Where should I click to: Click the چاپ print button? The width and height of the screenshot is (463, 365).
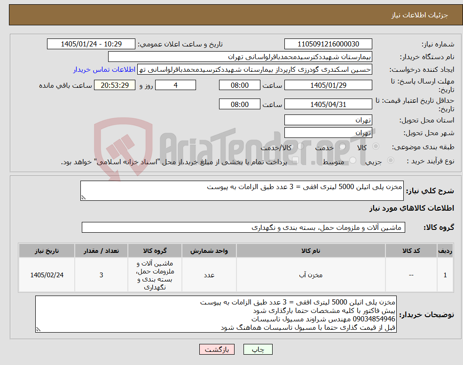(258, 350)
